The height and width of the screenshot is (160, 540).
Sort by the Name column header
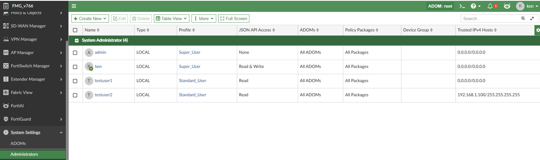click(x=92, y=30)
